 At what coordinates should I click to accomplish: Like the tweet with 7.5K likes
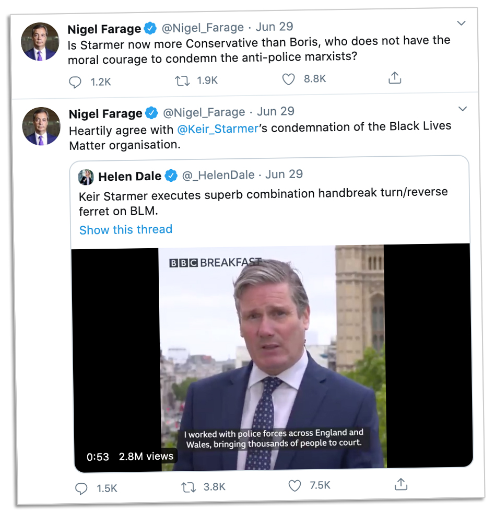[295, 486]
